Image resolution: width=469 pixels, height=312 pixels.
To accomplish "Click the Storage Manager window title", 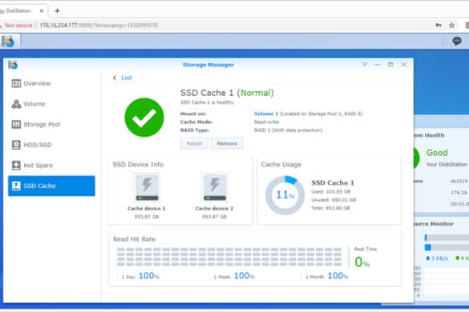I will click(x=208, y=65).
